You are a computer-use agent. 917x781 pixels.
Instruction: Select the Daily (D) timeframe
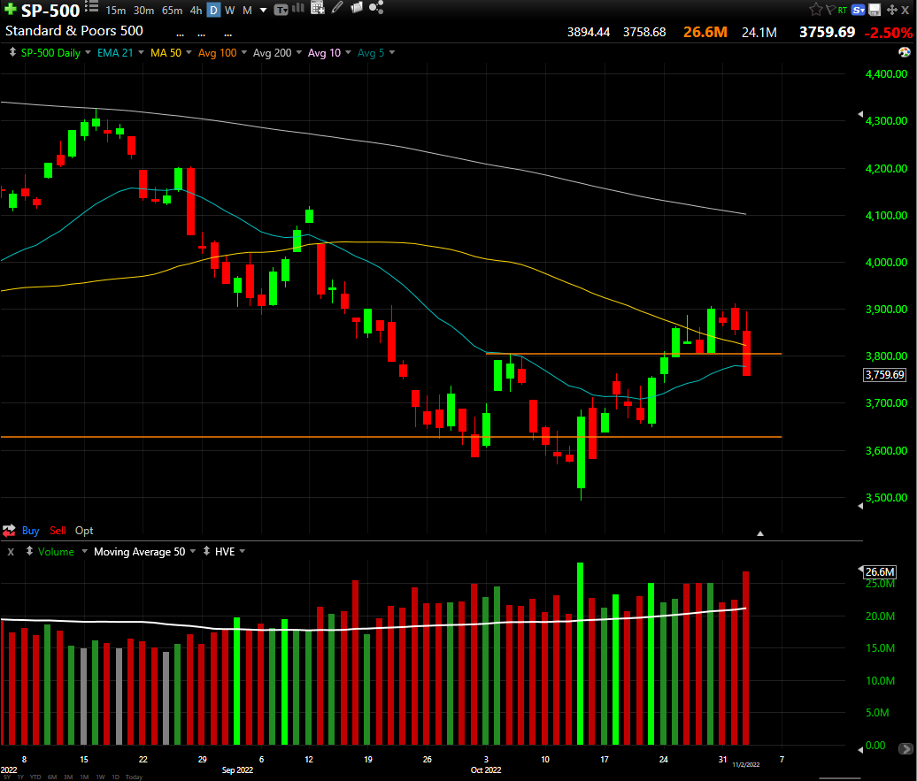[213, 11]
